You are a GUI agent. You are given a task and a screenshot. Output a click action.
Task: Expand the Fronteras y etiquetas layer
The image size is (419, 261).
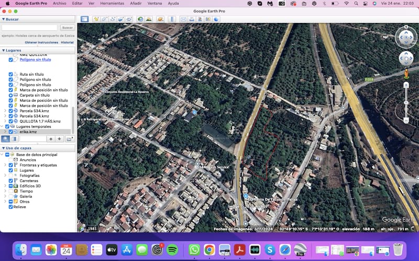point(5,165)
